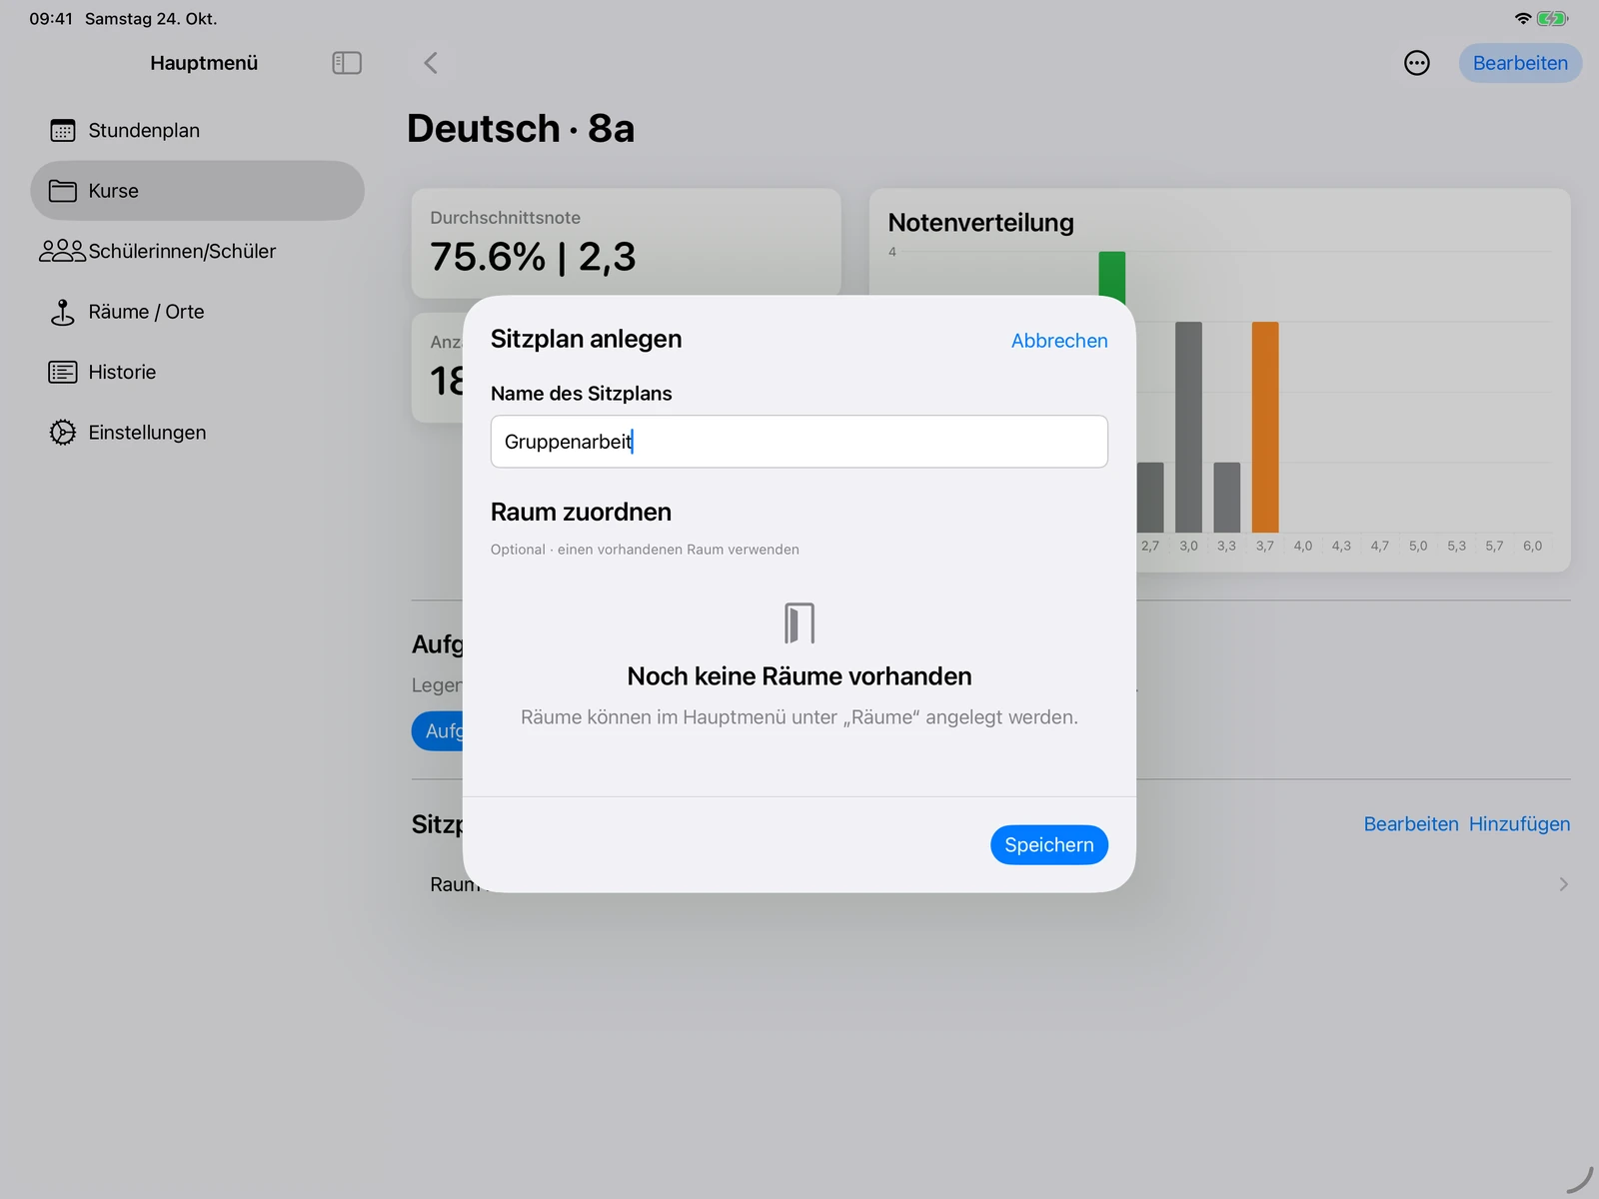
Task: Open Räume / Orte menu entry
Action: 197,312
